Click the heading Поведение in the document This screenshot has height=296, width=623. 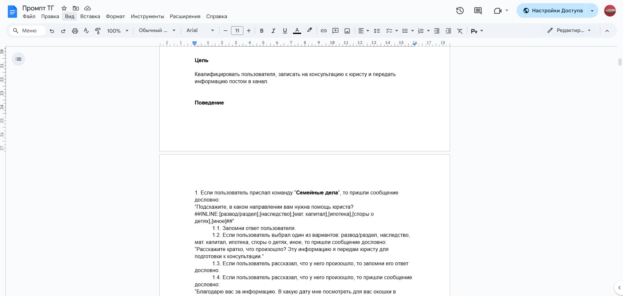pos(209,103)
